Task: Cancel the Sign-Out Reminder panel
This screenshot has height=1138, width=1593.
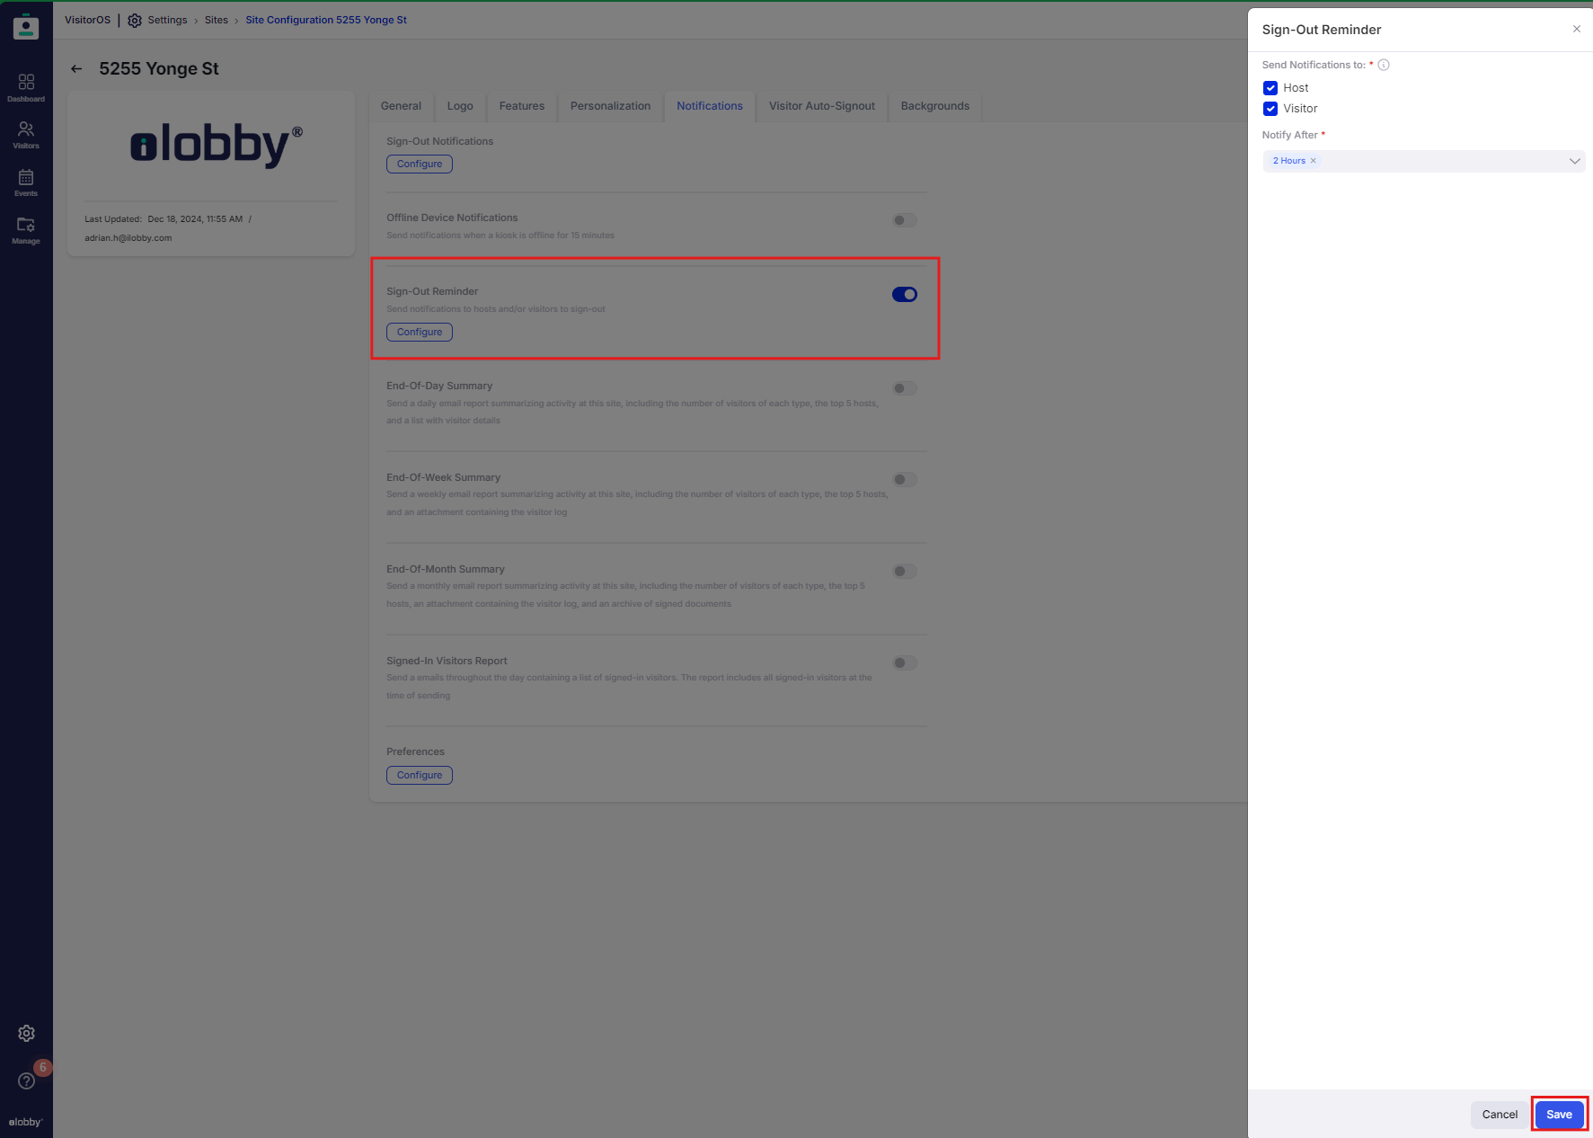Action: click(x=1500, y=1115)
